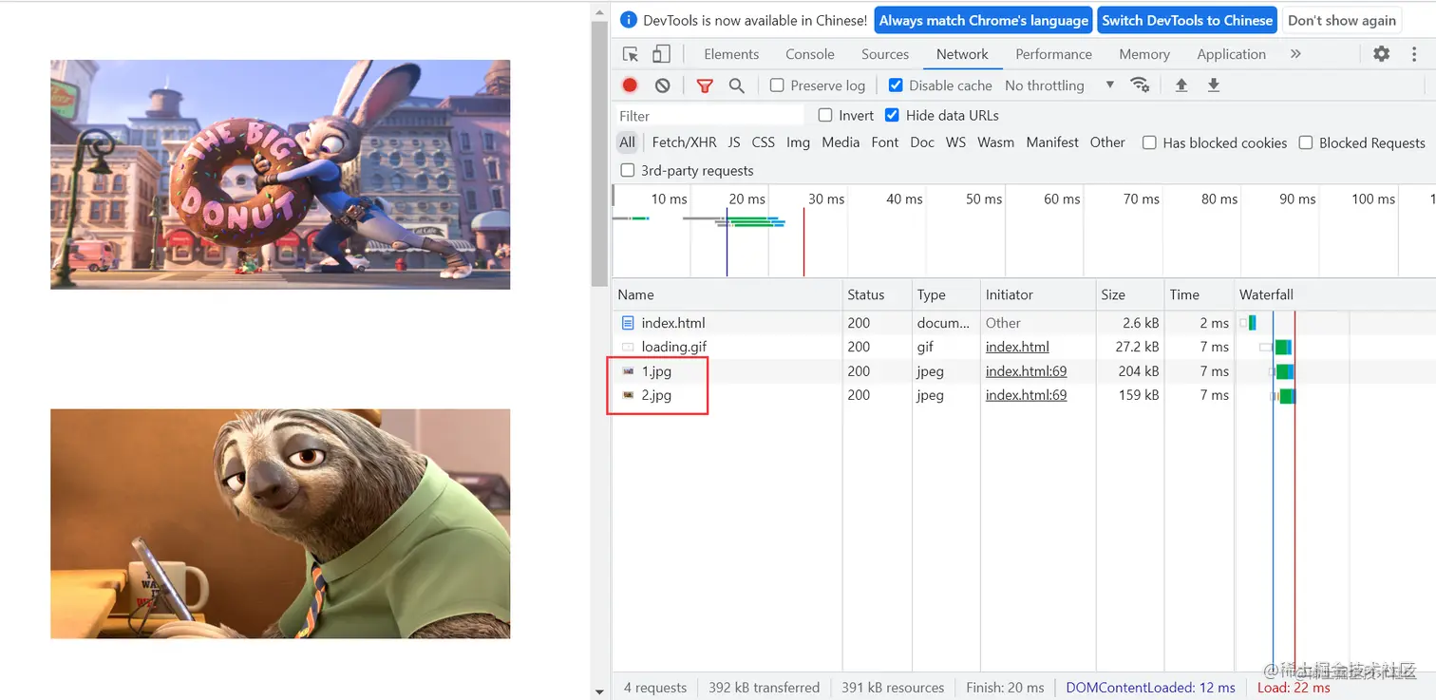
Task: Switch to the Elements tab
Action: click(731, 54)
